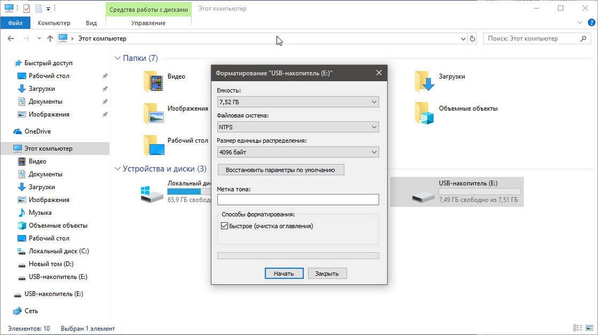Click the New folder quick access icon
598x335 pixels.
point(38,8)
